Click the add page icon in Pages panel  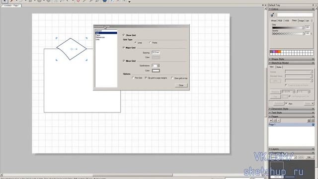click(x=271, y=120)
